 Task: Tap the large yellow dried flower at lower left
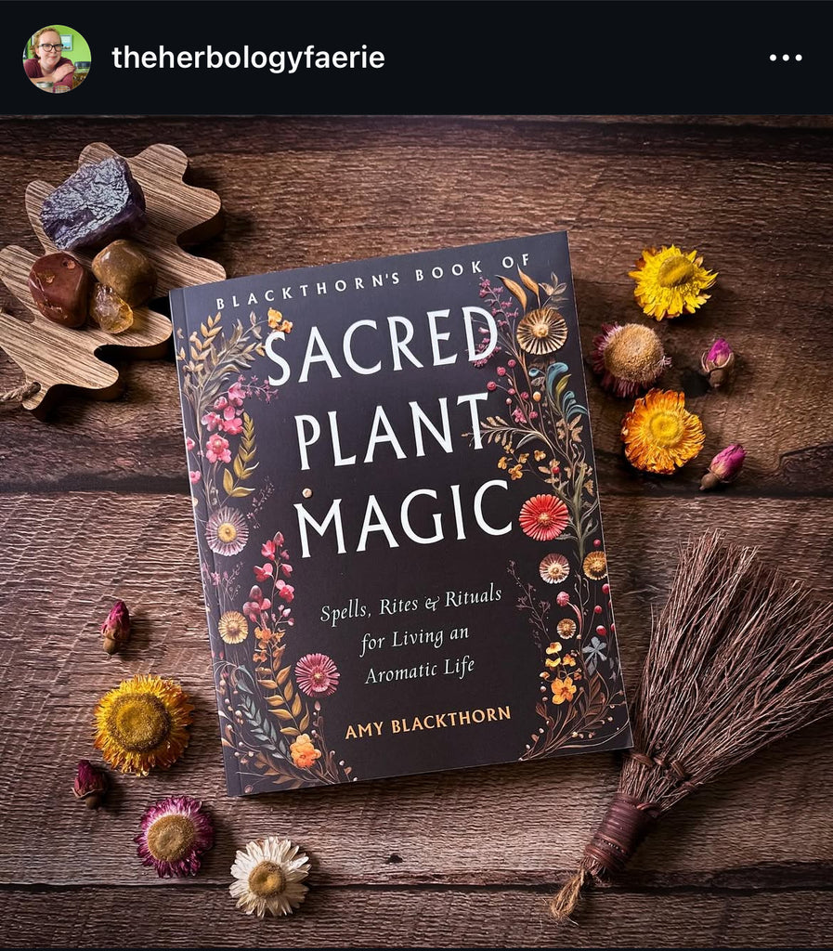pyautogui.click(x=142, y=724)
